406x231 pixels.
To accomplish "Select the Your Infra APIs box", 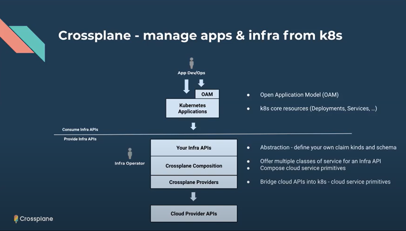I will pos(194,148).
